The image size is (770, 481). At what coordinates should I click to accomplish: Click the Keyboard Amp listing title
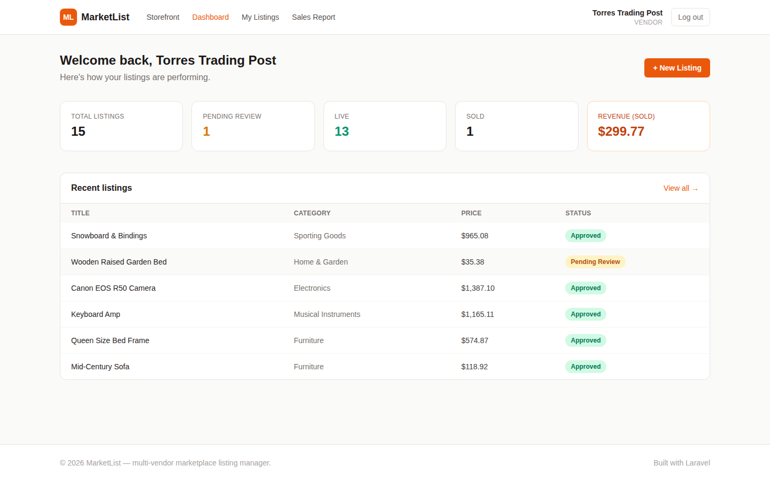tap(96, 314)
